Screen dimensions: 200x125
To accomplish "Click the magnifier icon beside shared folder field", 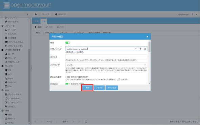I will click(145, 49).
